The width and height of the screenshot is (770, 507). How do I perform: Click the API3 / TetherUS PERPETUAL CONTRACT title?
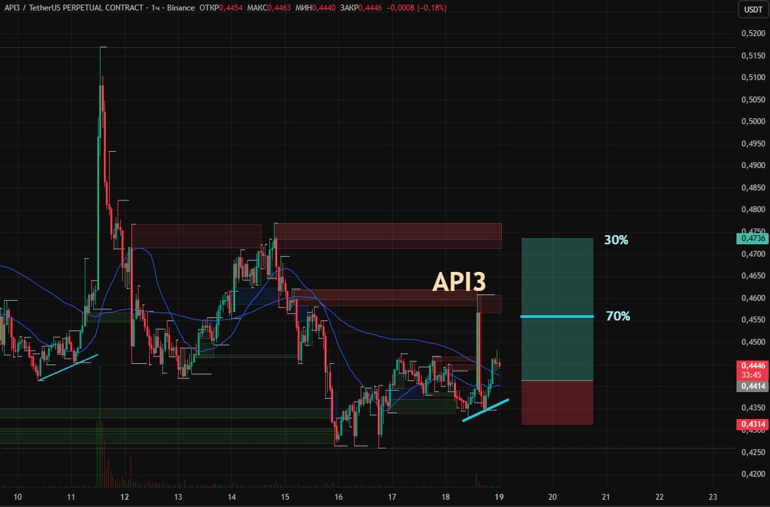click(x=72, y=8)
